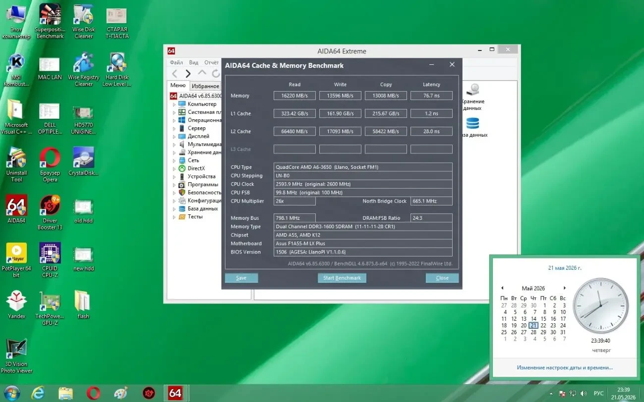The width and height of the screenshot is (644, 402).
Task: Expand the Устройства tree node
Action: [174, 176]
